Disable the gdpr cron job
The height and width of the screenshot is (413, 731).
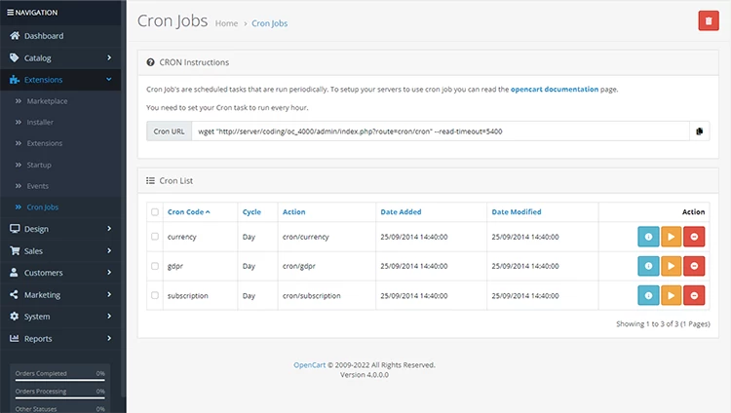694,266
